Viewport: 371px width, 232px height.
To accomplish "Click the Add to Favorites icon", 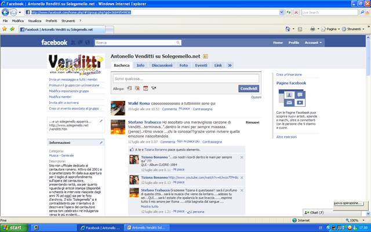I will (12, 29).
